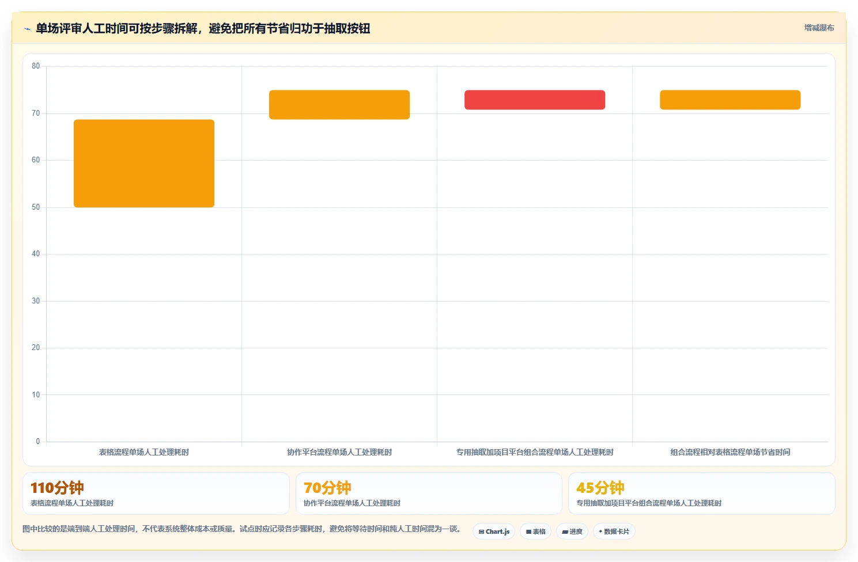Click y-axis value 80
The image size is (858, 562).
(x=36, y=66)
